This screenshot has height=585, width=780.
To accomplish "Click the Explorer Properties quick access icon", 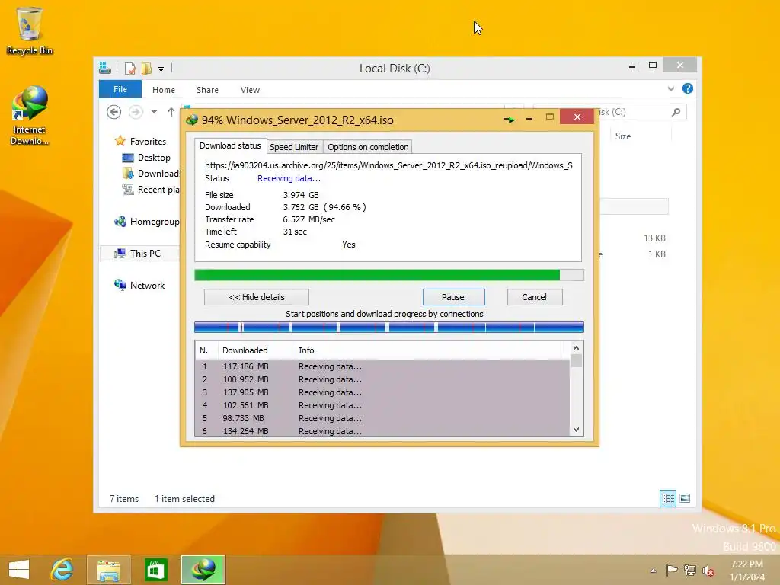I will 130,68.
